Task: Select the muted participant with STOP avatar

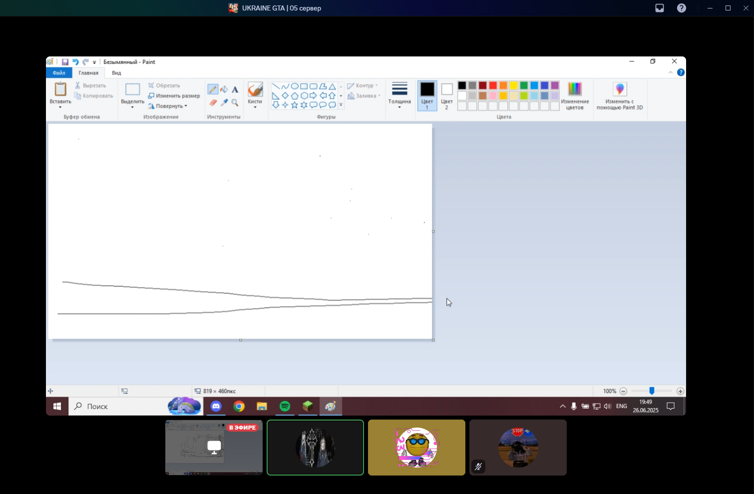Action: (518, 448)
